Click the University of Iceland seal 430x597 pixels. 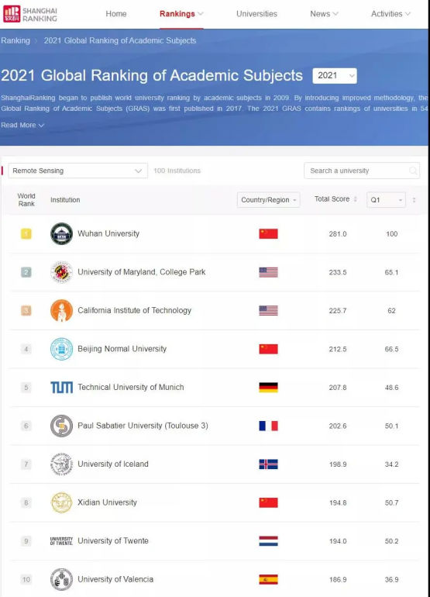coord(62,464)
